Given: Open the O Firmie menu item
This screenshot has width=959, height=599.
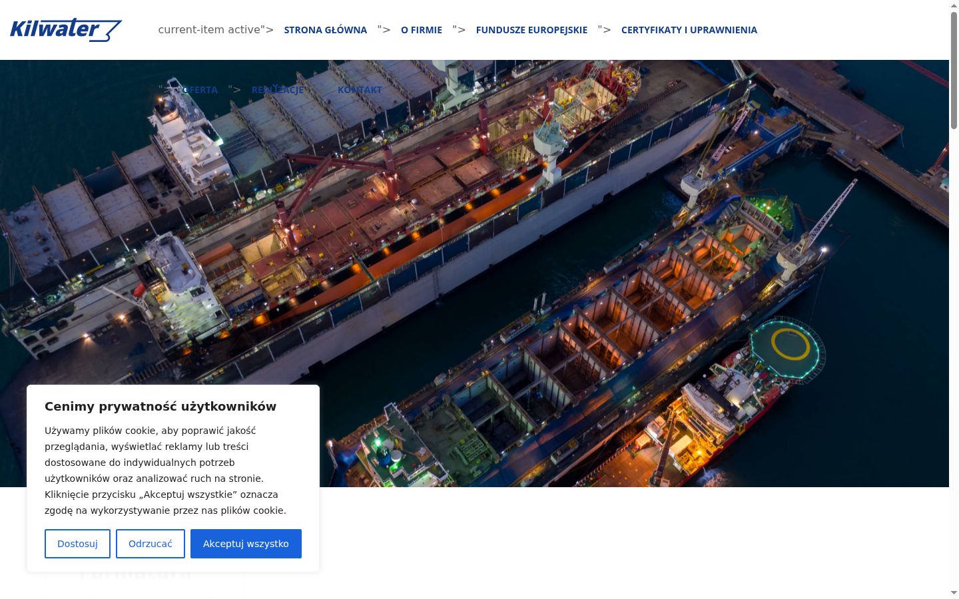Looking at the screenshot, I should coord(422,30).
